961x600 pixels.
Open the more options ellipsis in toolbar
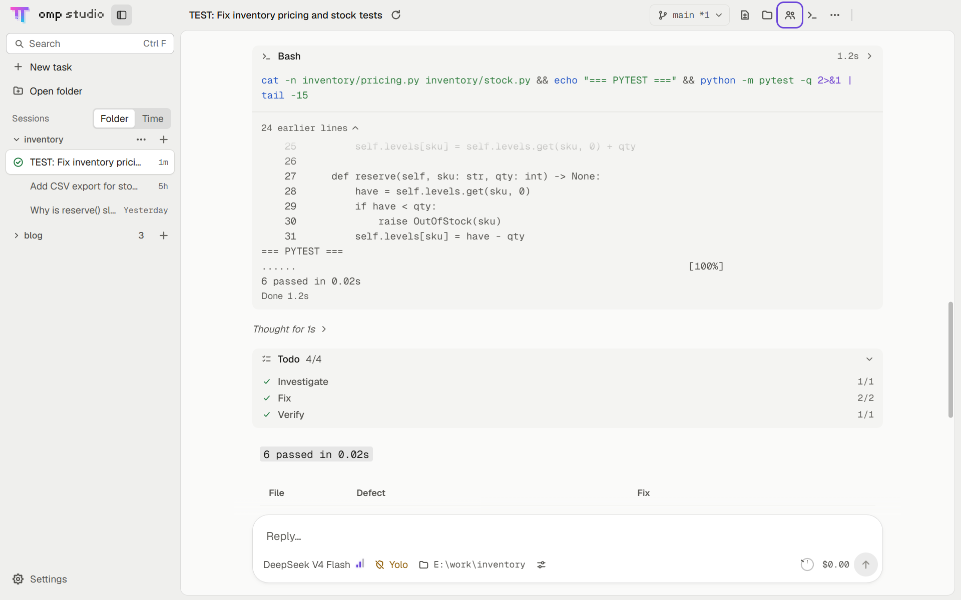[835, 15]
